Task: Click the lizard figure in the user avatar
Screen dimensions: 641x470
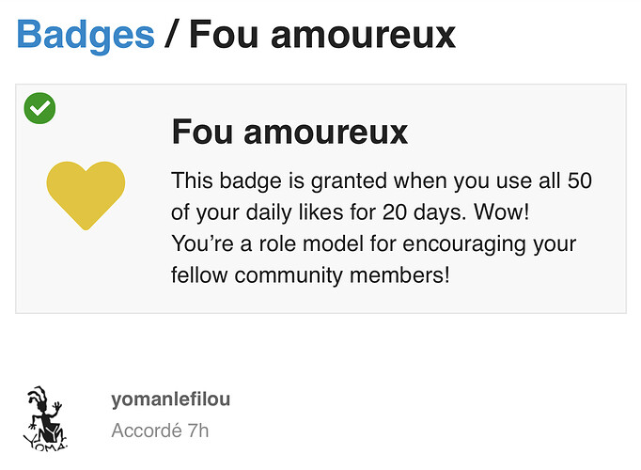Action: (45, 414)
